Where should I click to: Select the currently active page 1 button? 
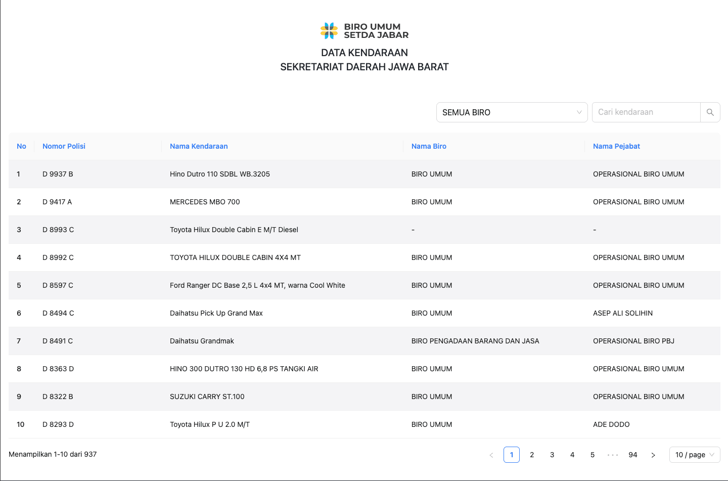(x=511, y=455)
